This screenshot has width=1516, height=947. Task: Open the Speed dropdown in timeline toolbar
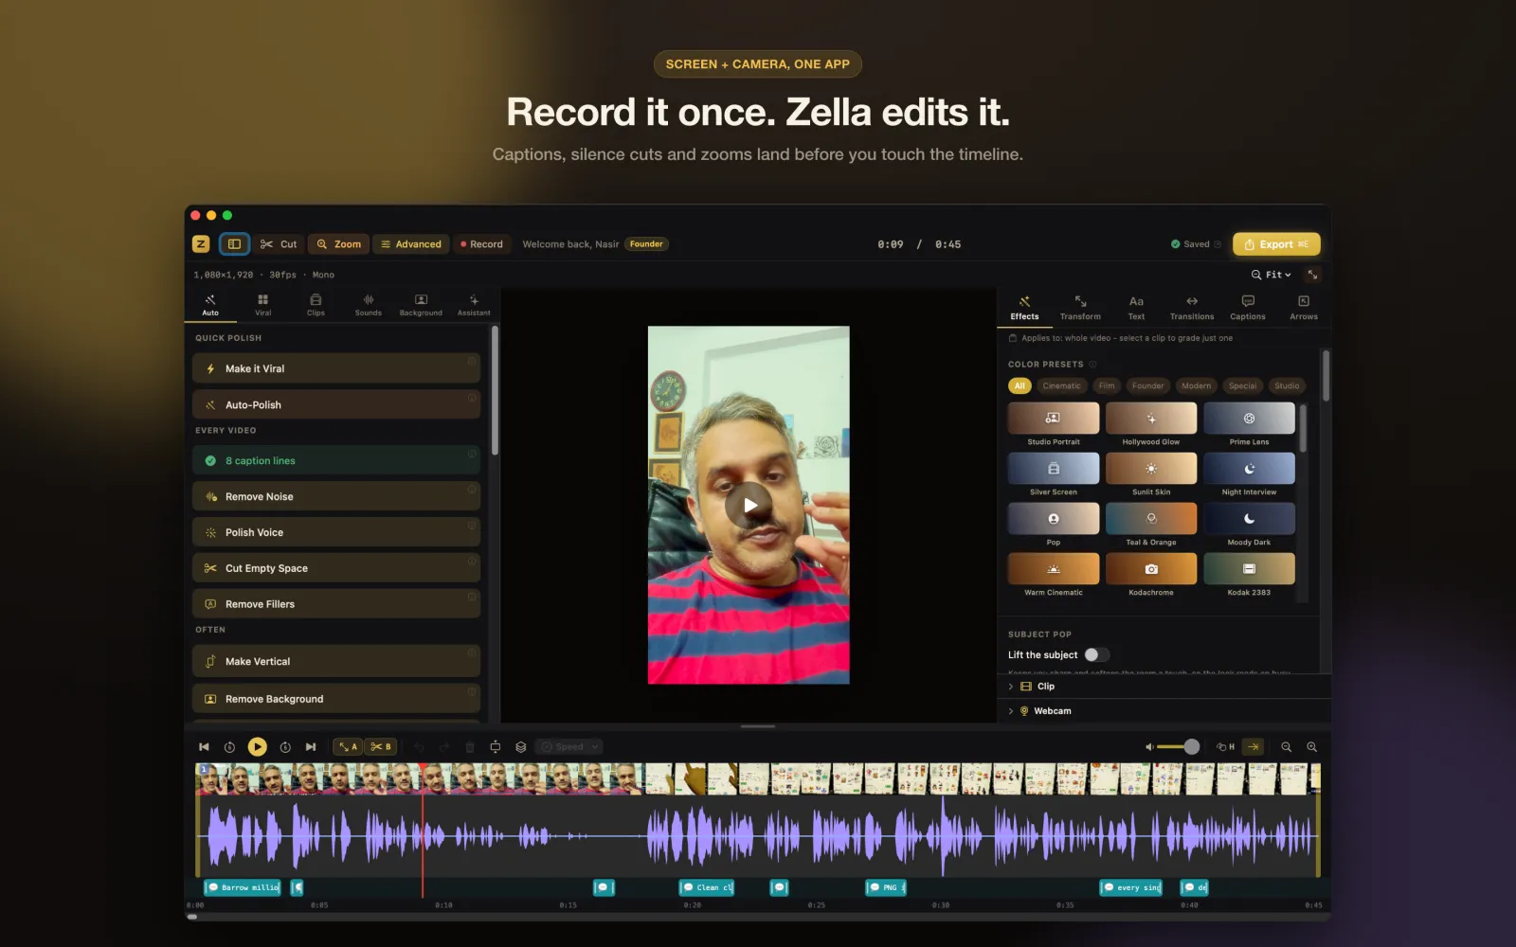569,747
